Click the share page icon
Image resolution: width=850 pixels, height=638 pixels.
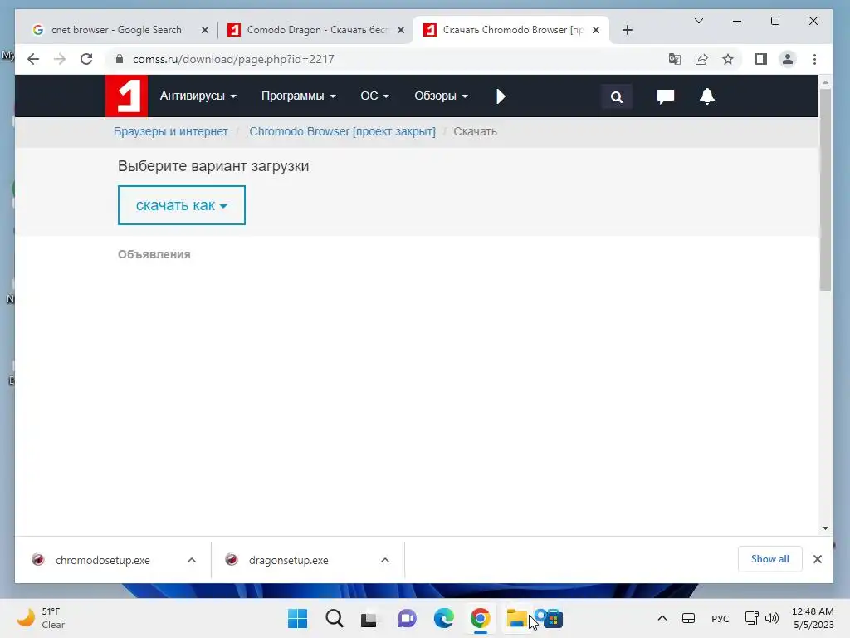701,59
